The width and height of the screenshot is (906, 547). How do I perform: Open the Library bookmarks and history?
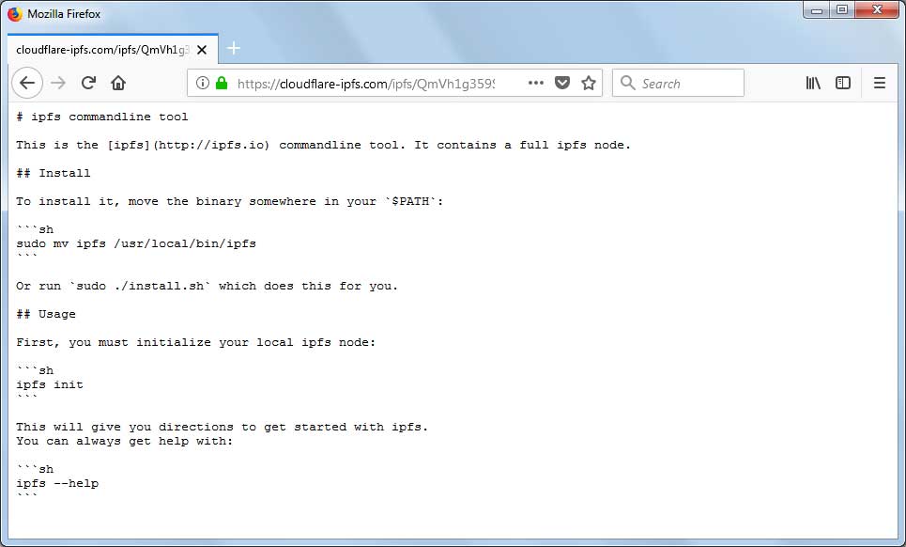pyautogui.click(x=813, y=84)
